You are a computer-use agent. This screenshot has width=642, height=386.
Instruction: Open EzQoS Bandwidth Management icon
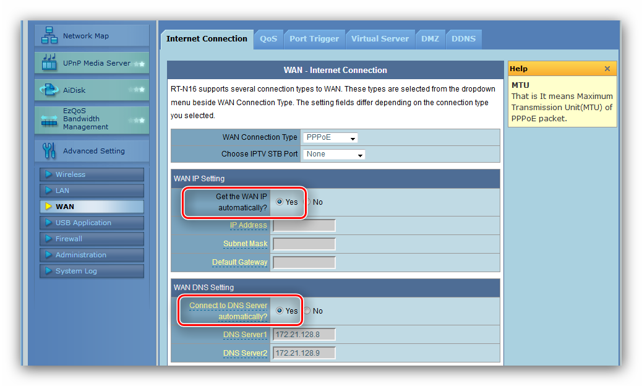49,119
